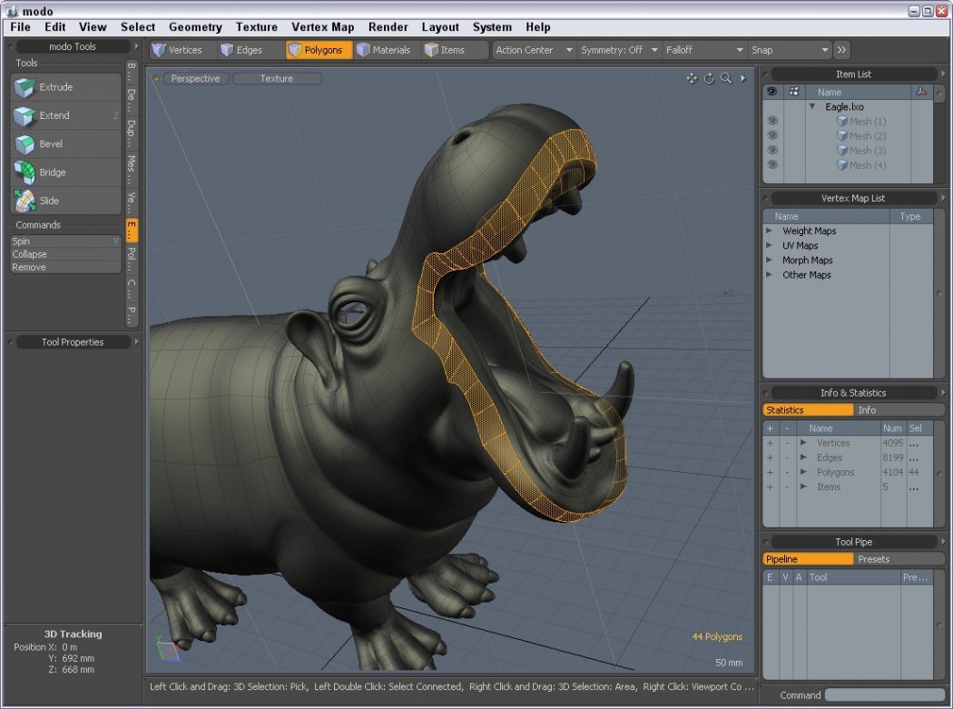Expand the Weight Maps group
Image resolution: width=953 pixels, height=709 pixels.
[770, 231]
